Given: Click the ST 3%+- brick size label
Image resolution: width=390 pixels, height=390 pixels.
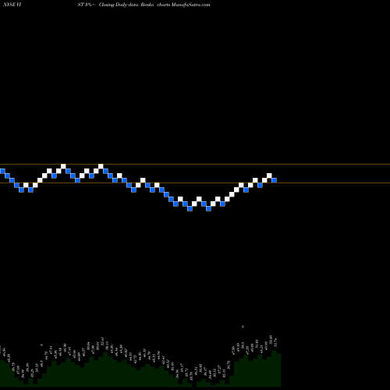Looking at the screenshot, I should [x=87, y=5].
